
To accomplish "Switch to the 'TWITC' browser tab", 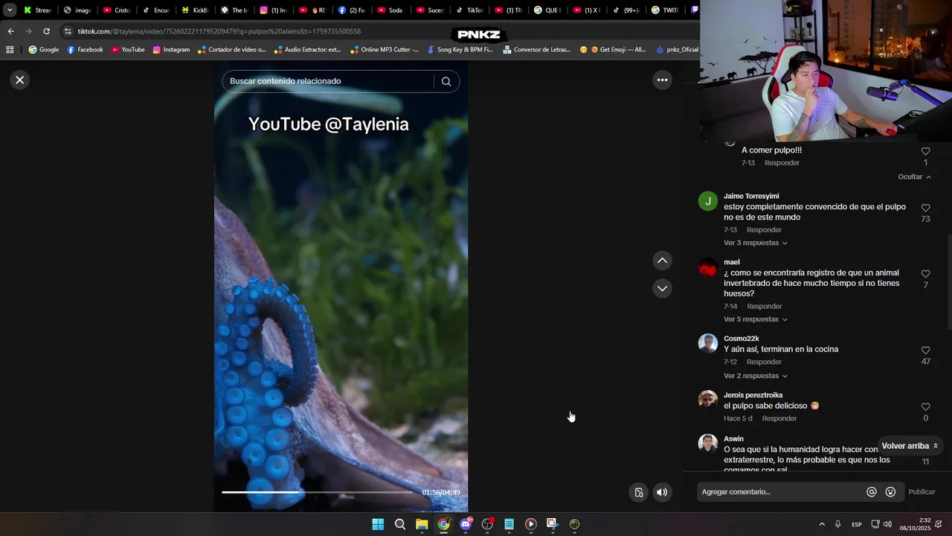I will (x=665, y=10).
